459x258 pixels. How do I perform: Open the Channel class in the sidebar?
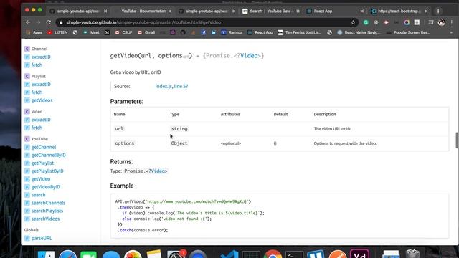click(x=39, y=49)
